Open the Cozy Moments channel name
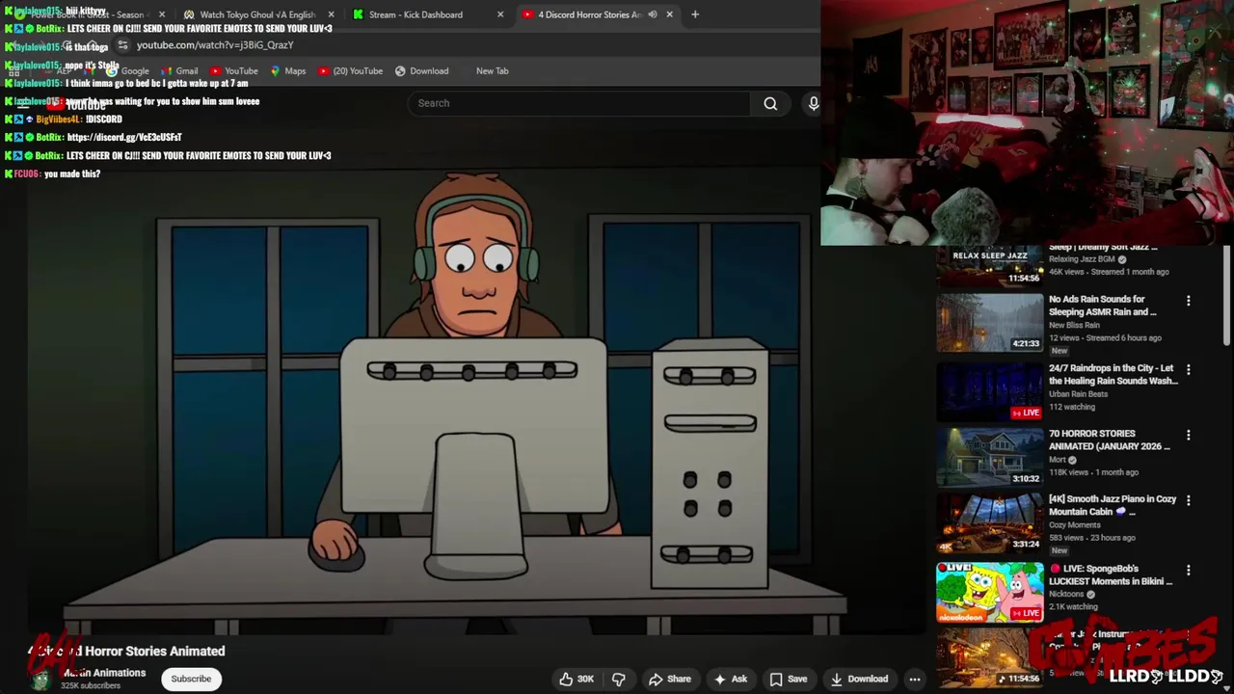This screenshot has width=1234, height=694. (1074, 525)
